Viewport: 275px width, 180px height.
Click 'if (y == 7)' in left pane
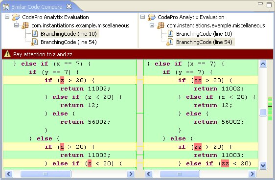click(x=50, y=72)
